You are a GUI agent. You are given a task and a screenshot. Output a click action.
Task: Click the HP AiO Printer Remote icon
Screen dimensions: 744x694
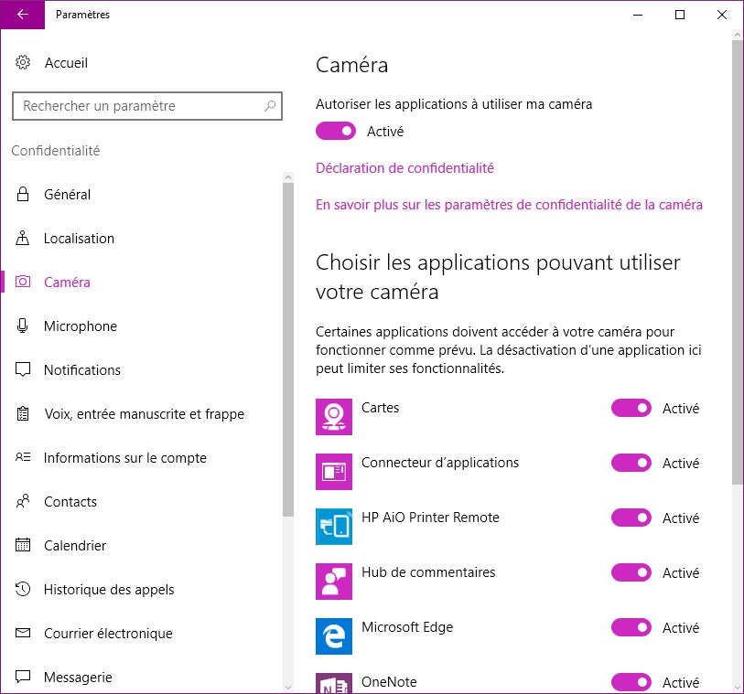point(334,527)
